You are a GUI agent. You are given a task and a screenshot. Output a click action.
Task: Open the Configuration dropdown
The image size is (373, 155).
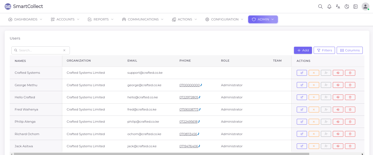coord(224,19)
